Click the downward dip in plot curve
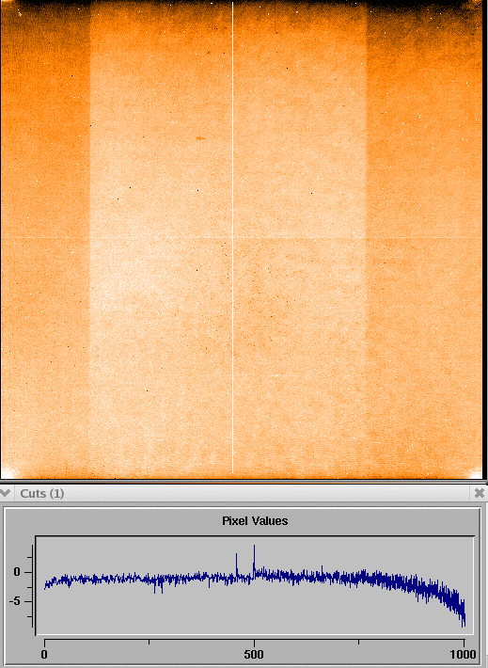The width and height of the screenshot is (488, 668). point(158,587)
